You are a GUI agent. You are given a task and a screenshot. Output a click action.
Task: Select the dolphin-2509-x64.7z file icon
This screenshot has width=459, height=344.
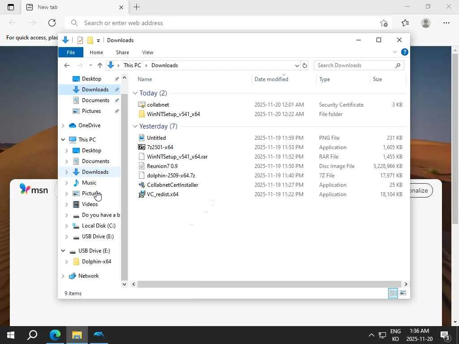pos(141,176)
